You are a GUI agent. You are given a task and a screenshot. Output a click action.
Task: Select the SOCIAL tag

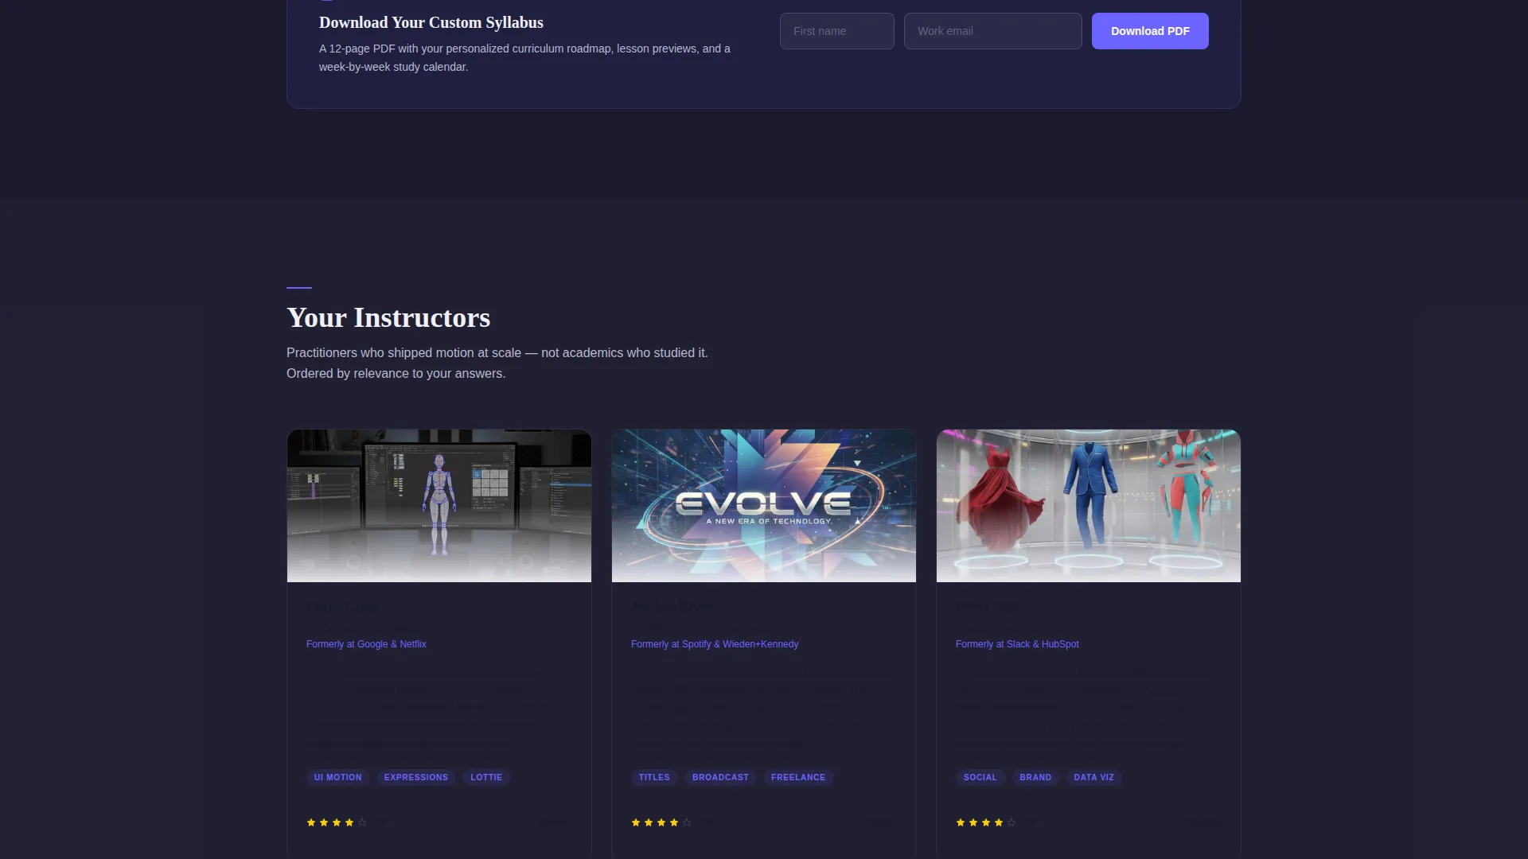980,777
